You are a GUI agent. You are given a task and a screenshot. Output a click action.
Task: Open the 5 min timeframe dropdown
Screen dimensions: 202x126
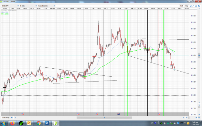[28, 6]
